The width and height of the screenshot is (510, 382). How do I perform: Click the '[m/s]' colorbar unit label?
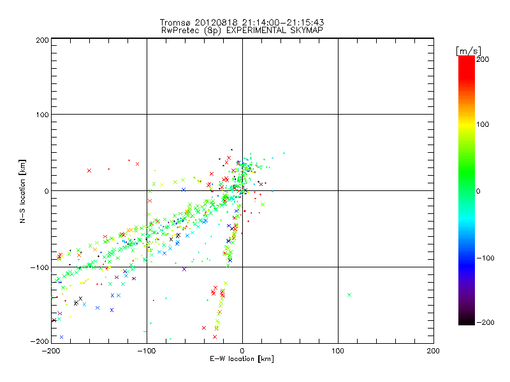coord(469,51)
